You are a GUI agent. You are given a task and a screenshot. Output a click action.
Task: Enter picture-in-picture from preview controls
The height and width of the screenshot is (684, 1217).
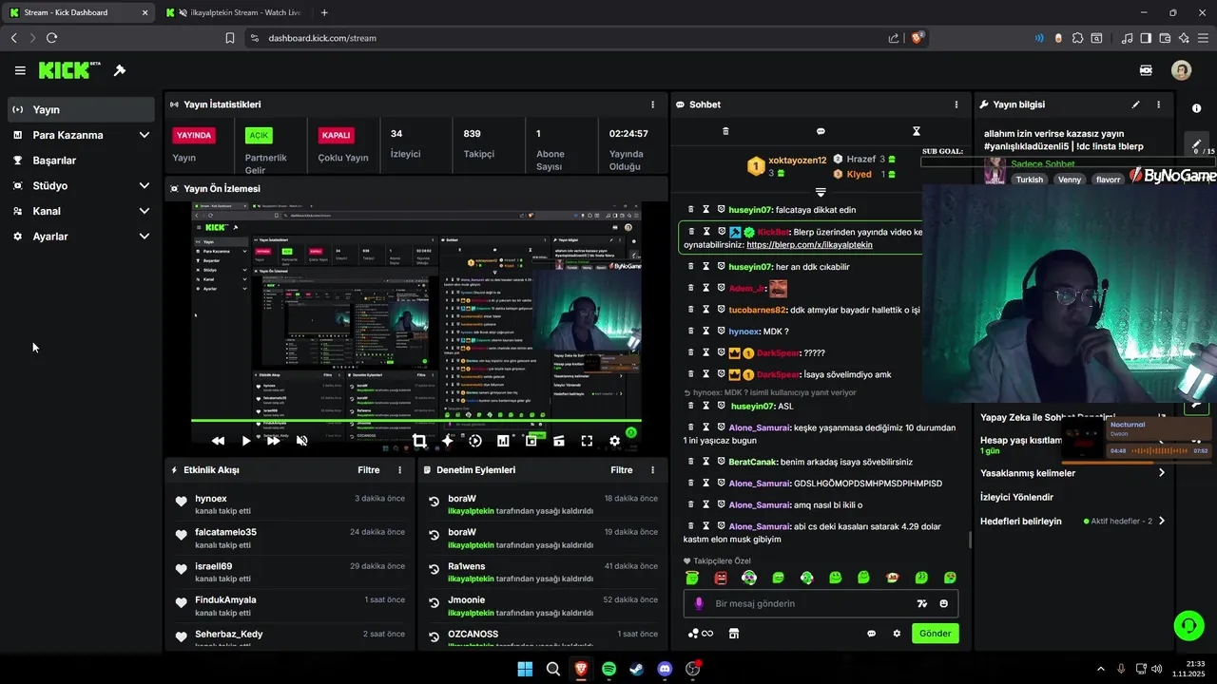pos(531,441)
